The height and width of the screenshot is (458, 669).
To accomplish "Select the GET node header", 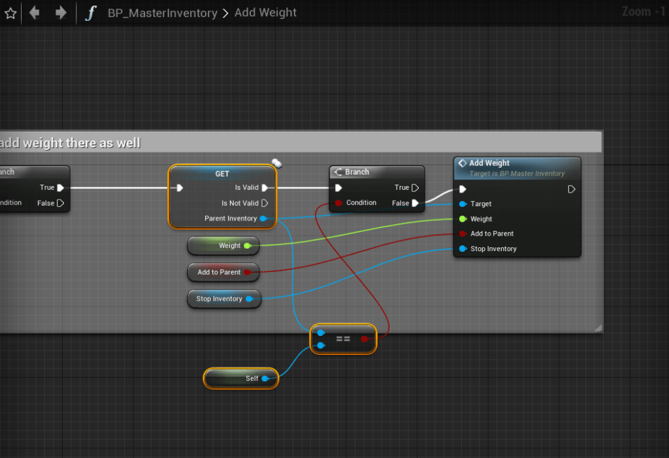I will (222, 174).
